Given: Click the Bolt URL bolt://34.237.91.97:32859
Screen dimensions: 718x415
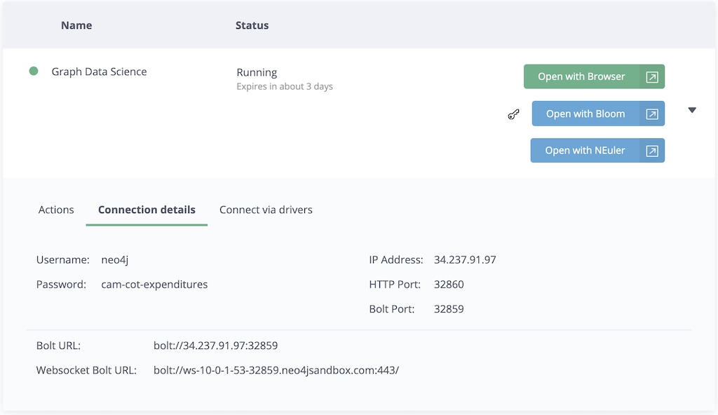Looking at the screenshot, I should [x=216, y=346].
